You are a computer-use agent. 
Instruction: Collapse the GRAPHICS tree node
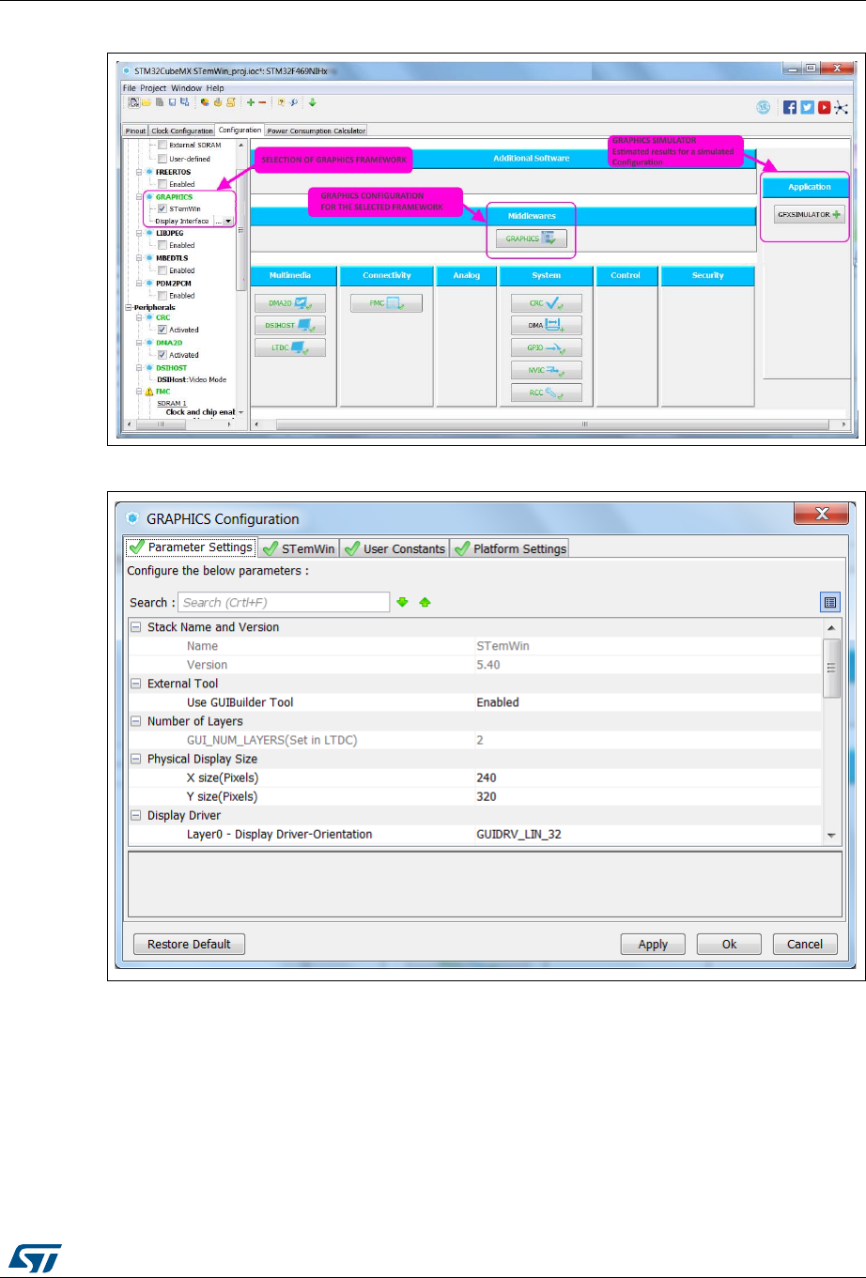139,197
